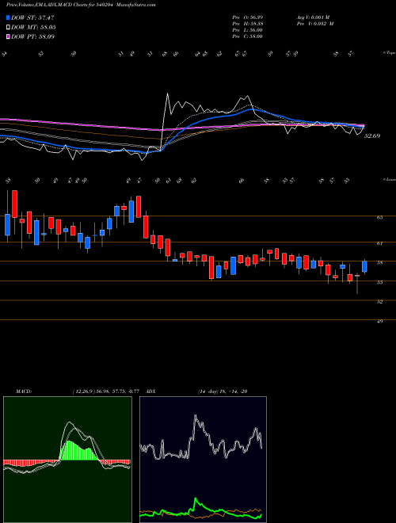Click the ADX panel heading
The height and width of the screenshot is (523, 396).
point(151,391)
